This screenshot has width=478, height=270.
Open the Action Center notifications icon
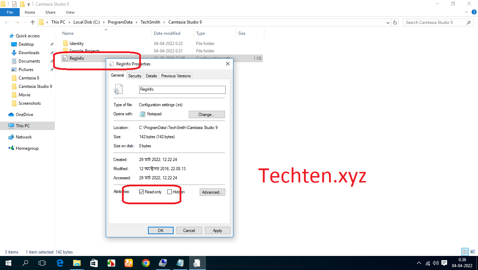(444, 263)
